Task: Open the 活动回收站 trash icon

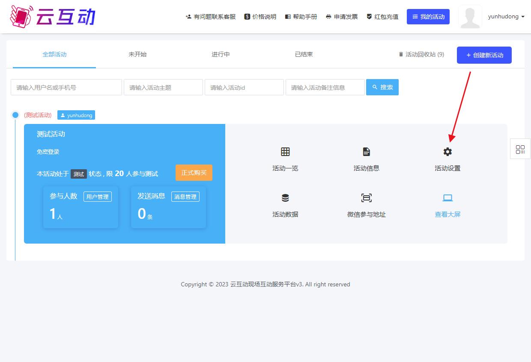Action: (x=402, y=54)
